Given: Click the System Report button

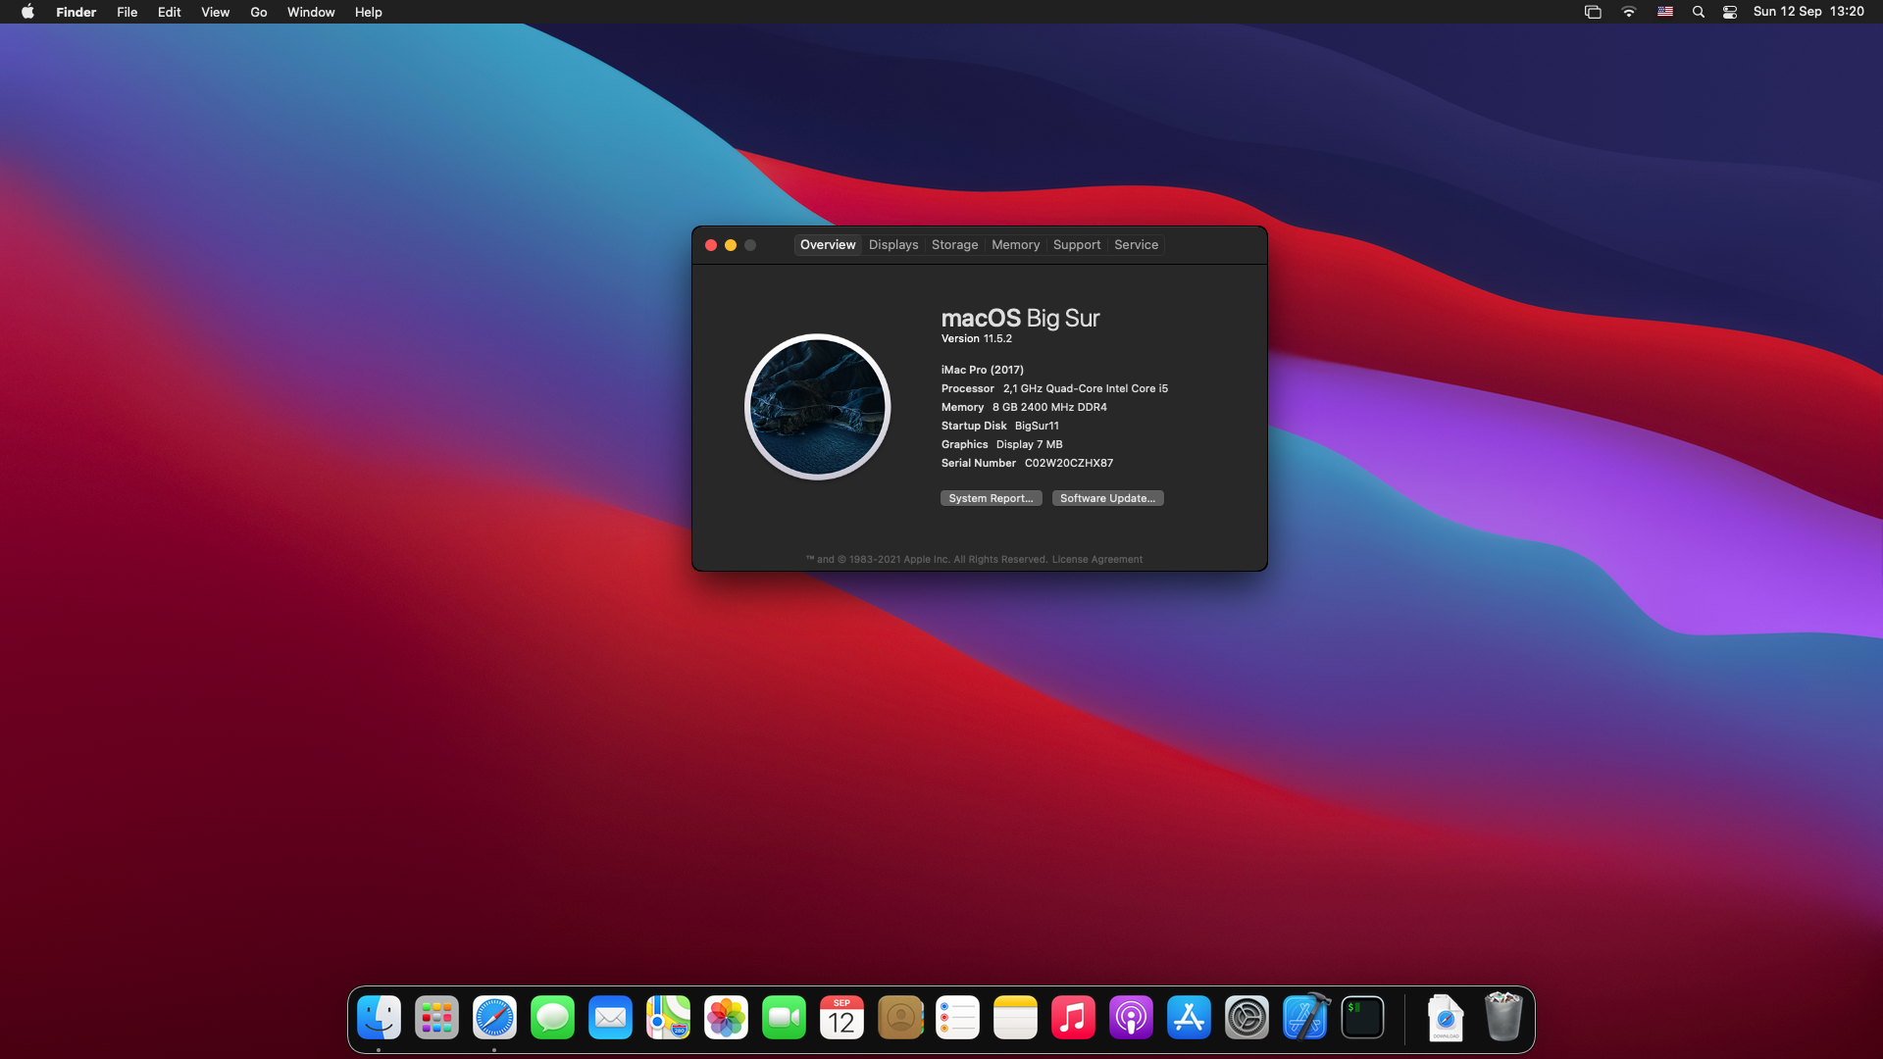Looking at the screenshot, I should (991, 498).
